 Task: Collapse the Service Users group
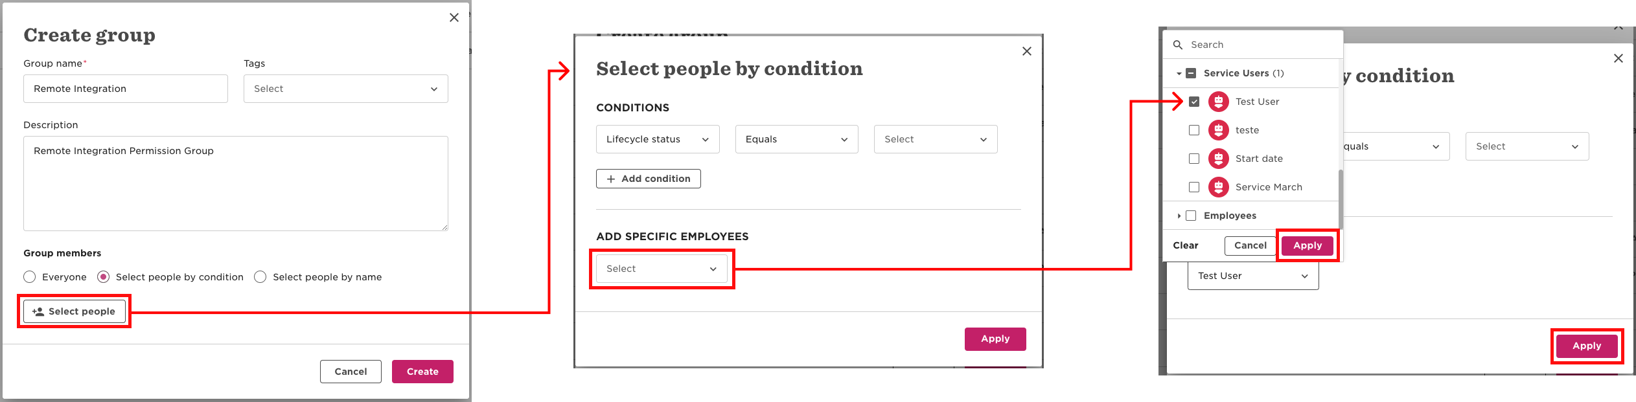tap(1179, 73)
